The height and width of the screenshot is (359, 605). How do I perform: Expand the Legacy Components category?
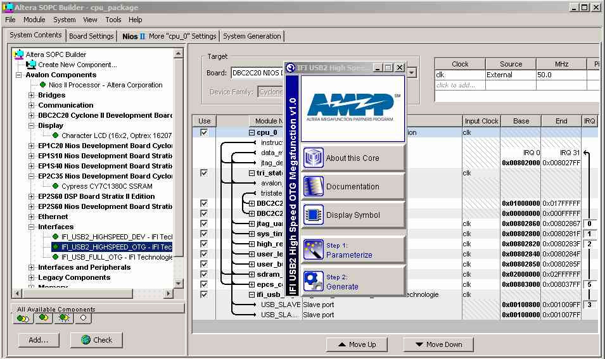pos(31,277)
